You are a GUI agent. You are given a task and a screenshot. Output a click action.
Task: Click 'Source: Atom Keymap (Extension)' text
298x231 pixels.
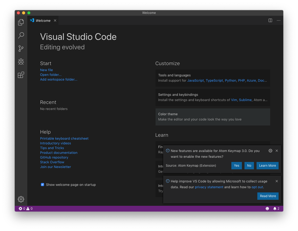click(x=191, y=166)
